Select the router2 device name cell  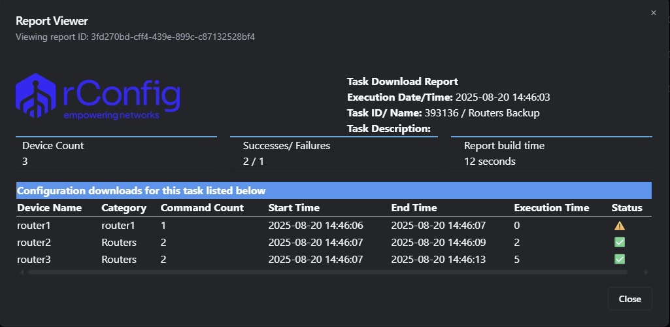(33, 243)
